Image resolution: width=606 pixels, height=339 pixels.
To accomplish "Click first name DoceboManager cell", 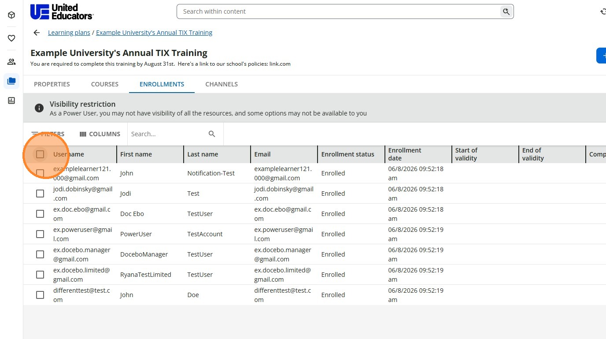I will pyautogui.click(x=144, y=254).
